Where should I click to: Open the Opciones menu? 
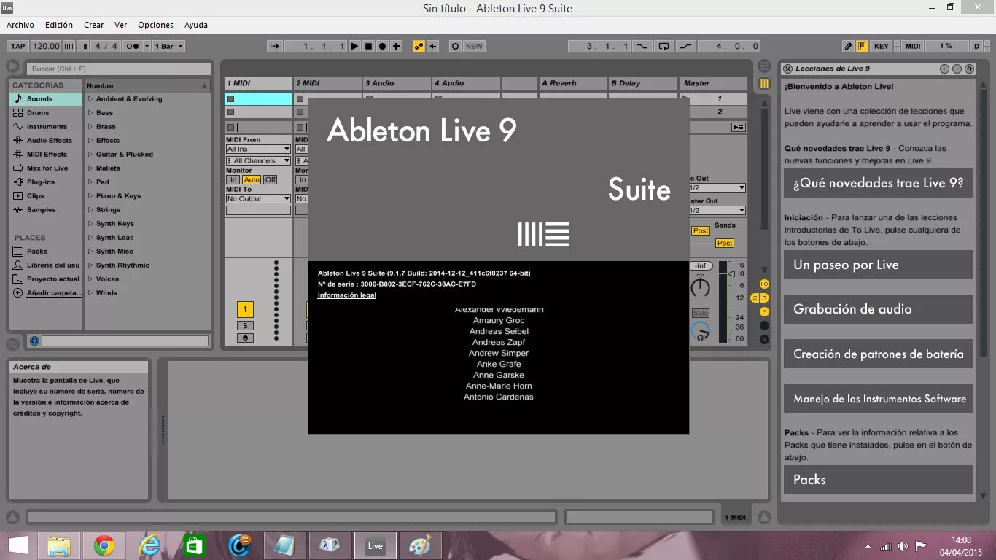[156, 25]
